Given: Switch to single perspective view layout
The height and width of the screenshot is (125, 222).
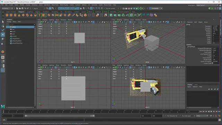Looking at the screenshot, I should (x=3, y=57).
